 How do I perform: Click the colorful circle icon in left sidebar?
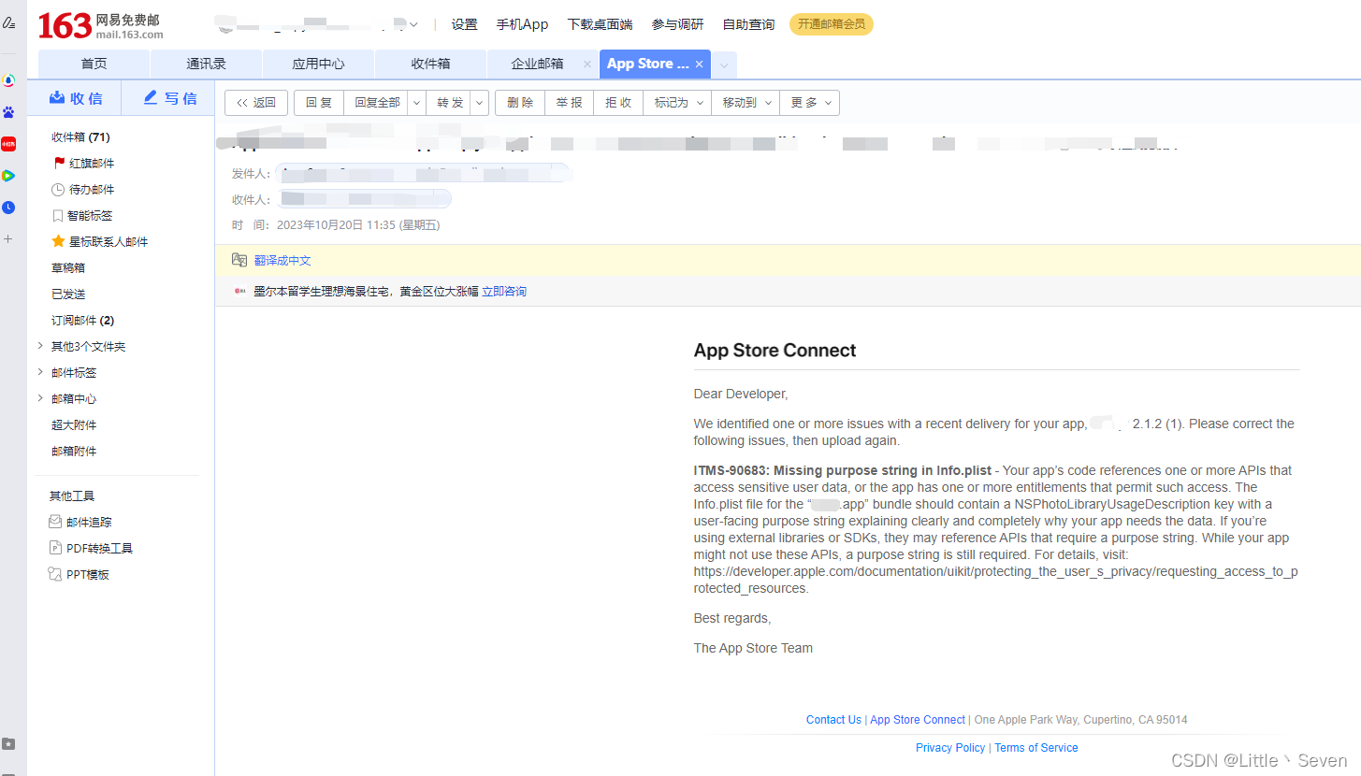(x=8, y=80)
